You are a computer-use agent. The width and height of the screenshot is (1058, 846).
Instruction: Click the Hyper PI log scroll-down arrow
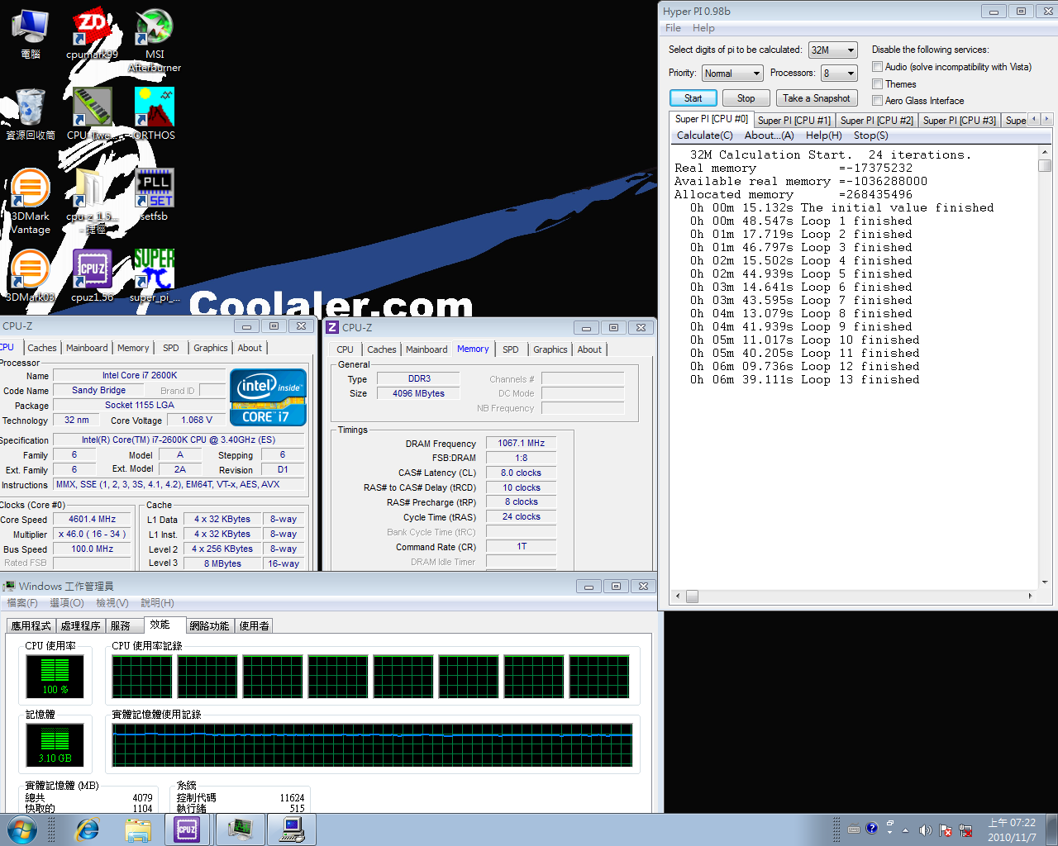1045,582
